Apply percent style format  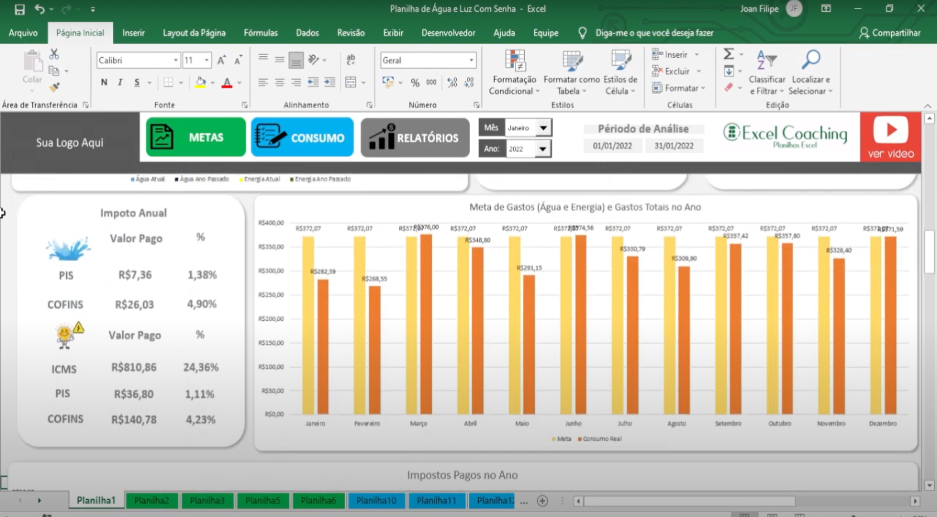click(x=415, y=82)
